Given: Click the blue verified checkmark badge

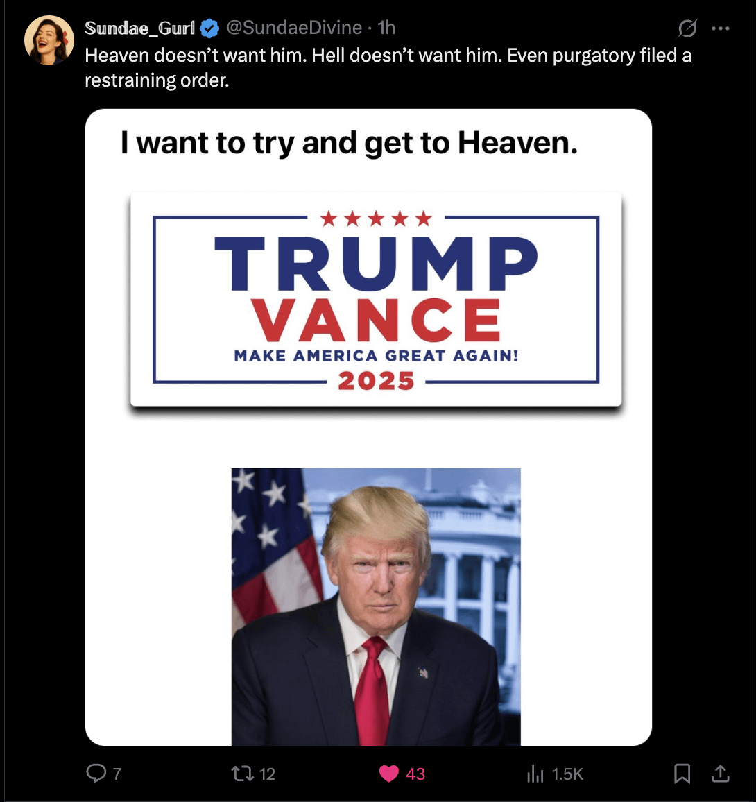Looking at the screenshot, I should click(209, 28).
